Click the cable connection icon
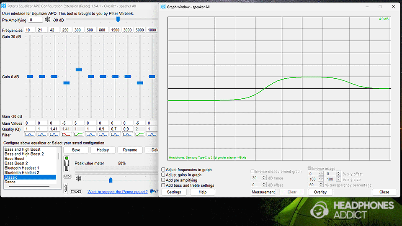Screen dimensions: 402x226 (x=76, y=192)
